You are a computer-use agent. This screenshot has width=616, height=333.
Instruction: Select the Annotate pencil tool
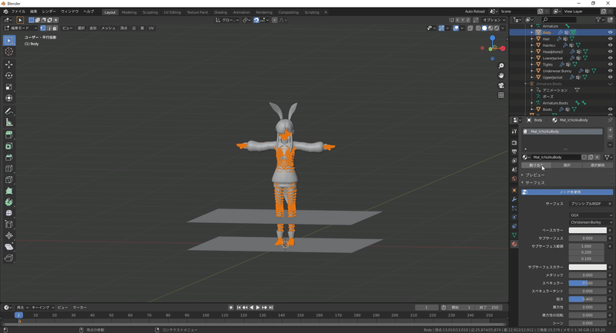tap(9, 111)
